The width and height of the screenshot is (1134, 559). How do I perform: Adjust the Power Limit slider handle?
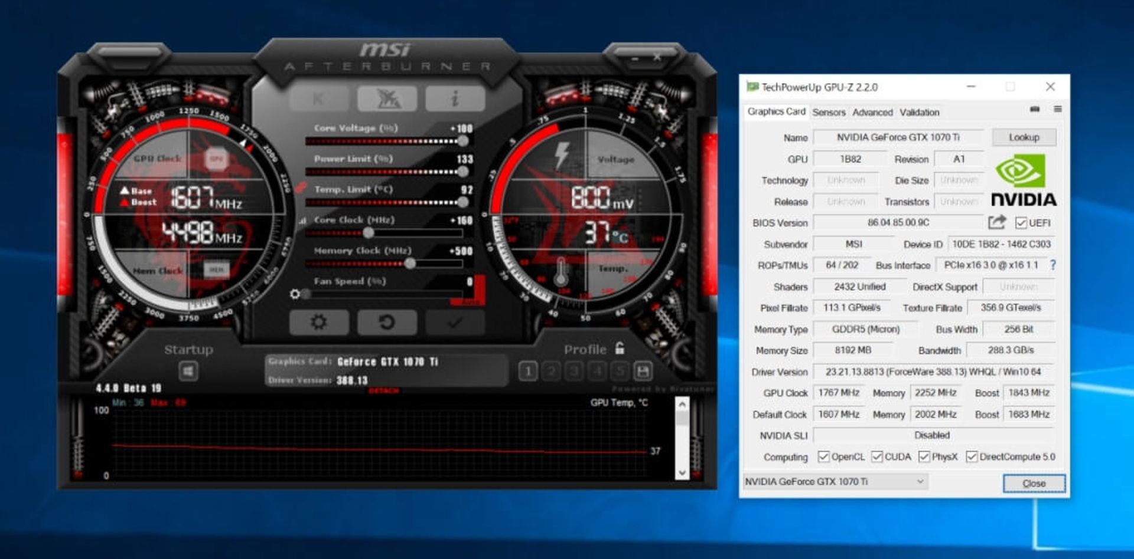(x=463, y=172)
